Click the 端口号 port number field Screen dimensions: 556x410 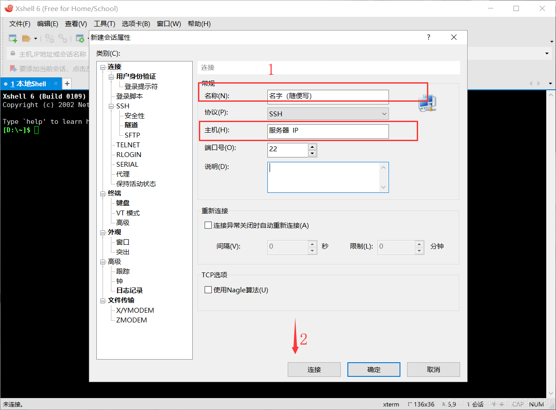[288, 150]
